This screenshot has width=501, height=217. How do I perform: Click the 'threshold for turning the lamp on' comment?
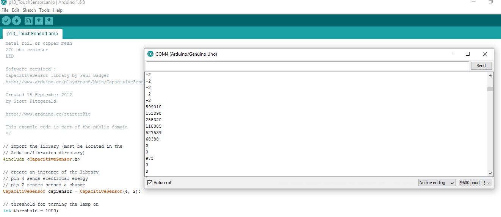pos(51,204)
